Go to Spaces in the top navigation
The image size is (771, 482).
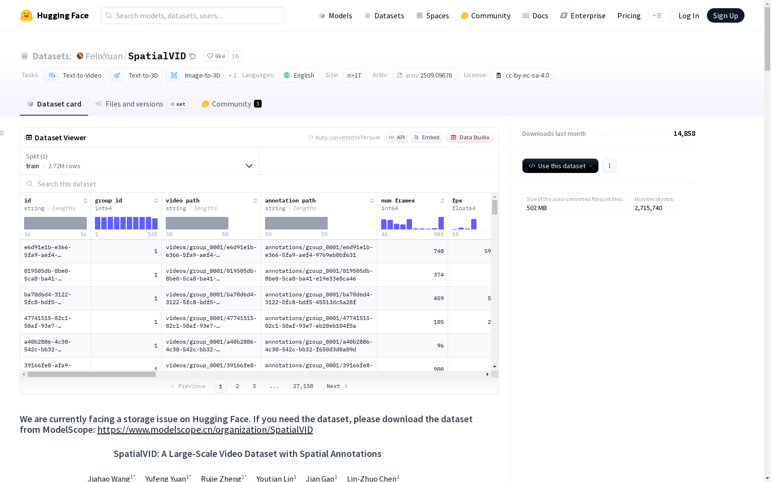pos(433,15)
